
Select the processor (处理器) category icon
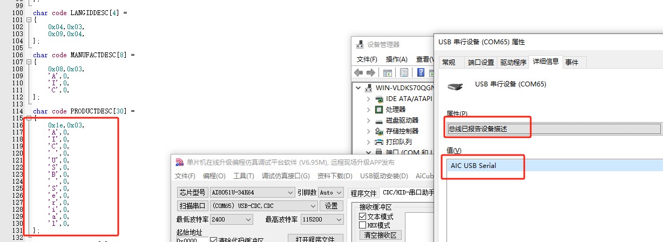point(380,110)
